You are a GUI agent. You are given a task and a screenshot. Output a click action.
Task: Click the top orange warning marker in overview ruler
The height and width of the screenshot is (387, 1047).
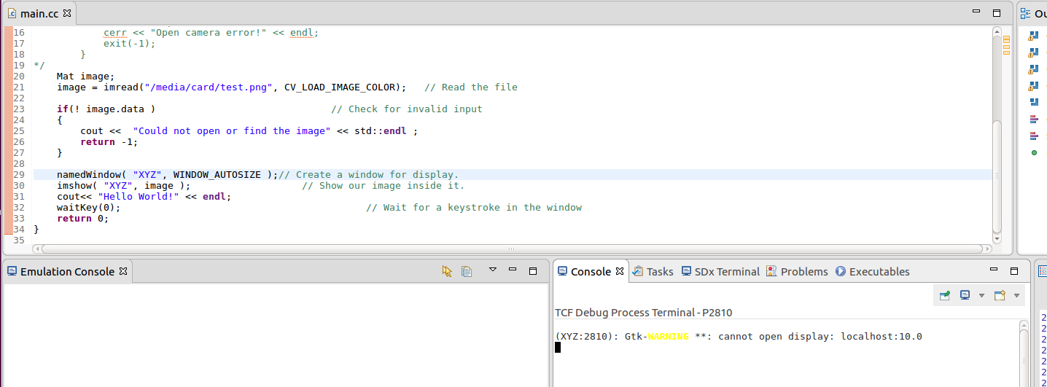click(x=1006, y=38)
